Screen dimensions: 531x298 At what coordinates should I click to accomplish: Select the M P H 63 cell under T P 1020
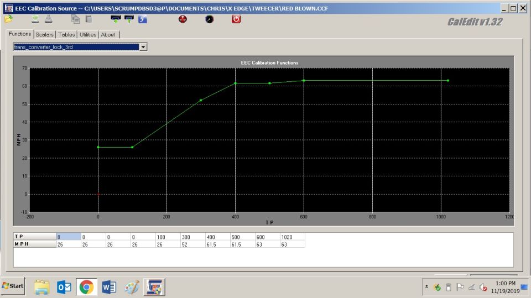(293, 244)
